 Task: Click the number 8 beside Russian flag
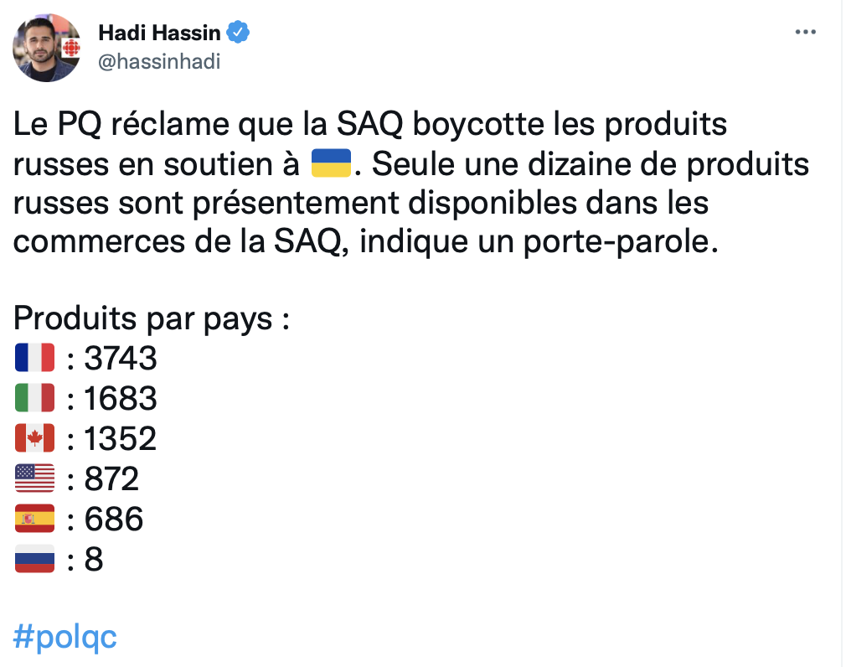point(93,559)
